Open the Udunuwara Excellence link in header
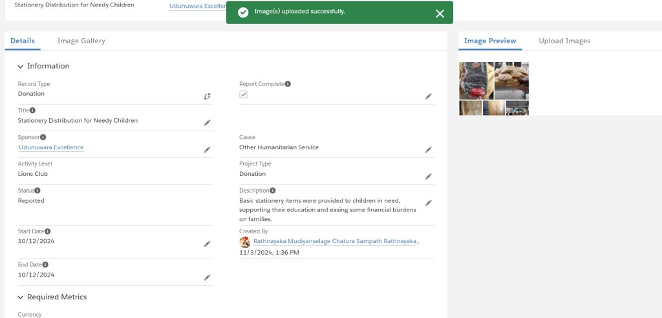The width and height of the screenshot is (662, 318). click(x=198, y=6)
